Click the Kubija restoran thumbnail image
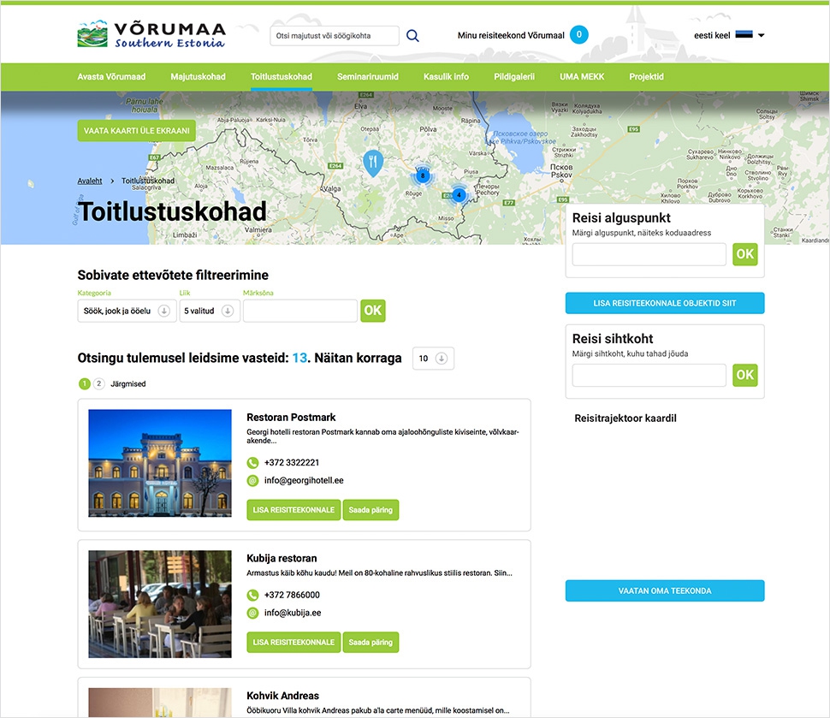Screen dimensions: 830x718 pos(160,604)
